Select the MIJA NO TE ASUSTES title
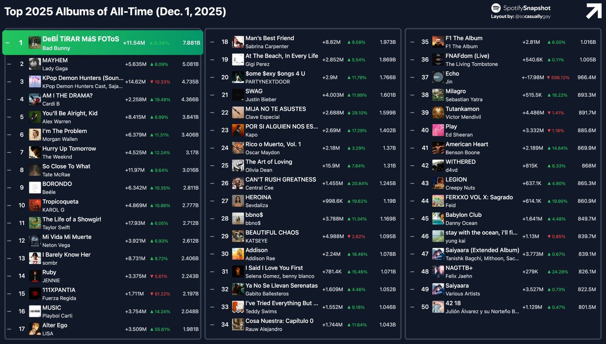606x344 pixels. pyautogui.click(x=275, y=109)
